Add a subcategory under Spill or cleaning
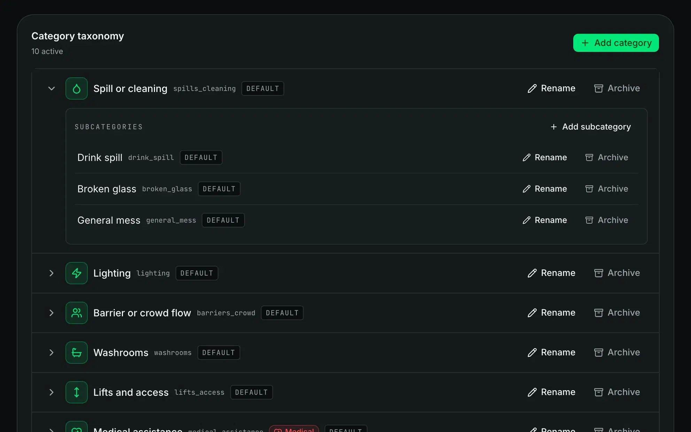The height and width of the screenshot is (432, 691). pyautogui.click(x=591, y=127)
